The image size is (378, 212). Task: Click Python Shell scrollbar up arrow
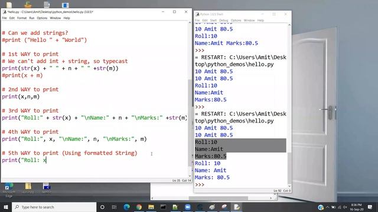pyautogui.click(x=289, y=25)
